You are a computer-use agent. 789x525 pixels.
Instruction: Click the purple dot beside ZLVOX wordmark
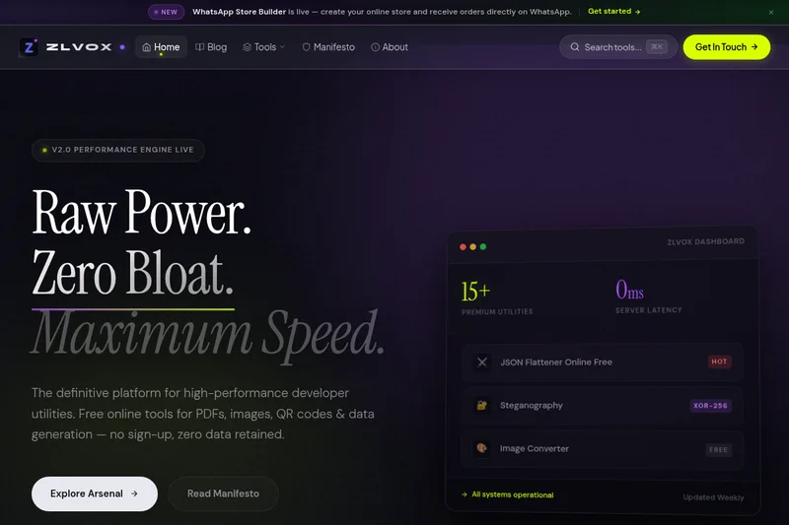122,47
